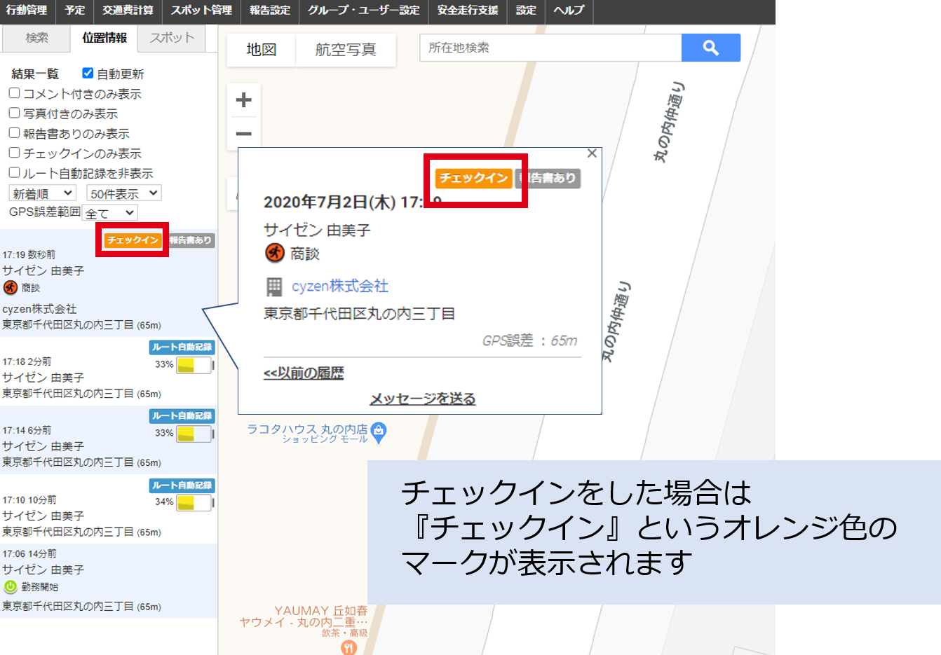941x655 pixels.
Task: Click the blue search magnifier button
Action: pyautogui.click(x=710, y=48)
